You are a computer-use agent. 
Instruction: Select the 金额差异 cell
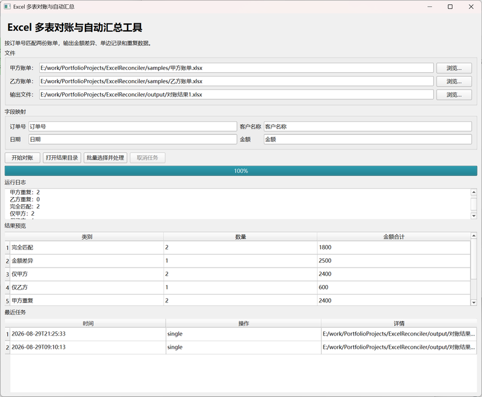pyautogui.click(x=87, y=261)
